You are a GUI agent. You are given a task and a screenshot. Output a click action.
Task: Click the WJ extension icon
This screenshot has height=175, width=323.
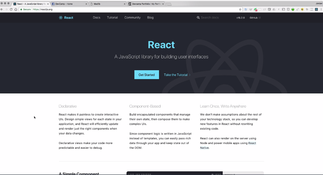pyautogui.click(x=312, y=9)
